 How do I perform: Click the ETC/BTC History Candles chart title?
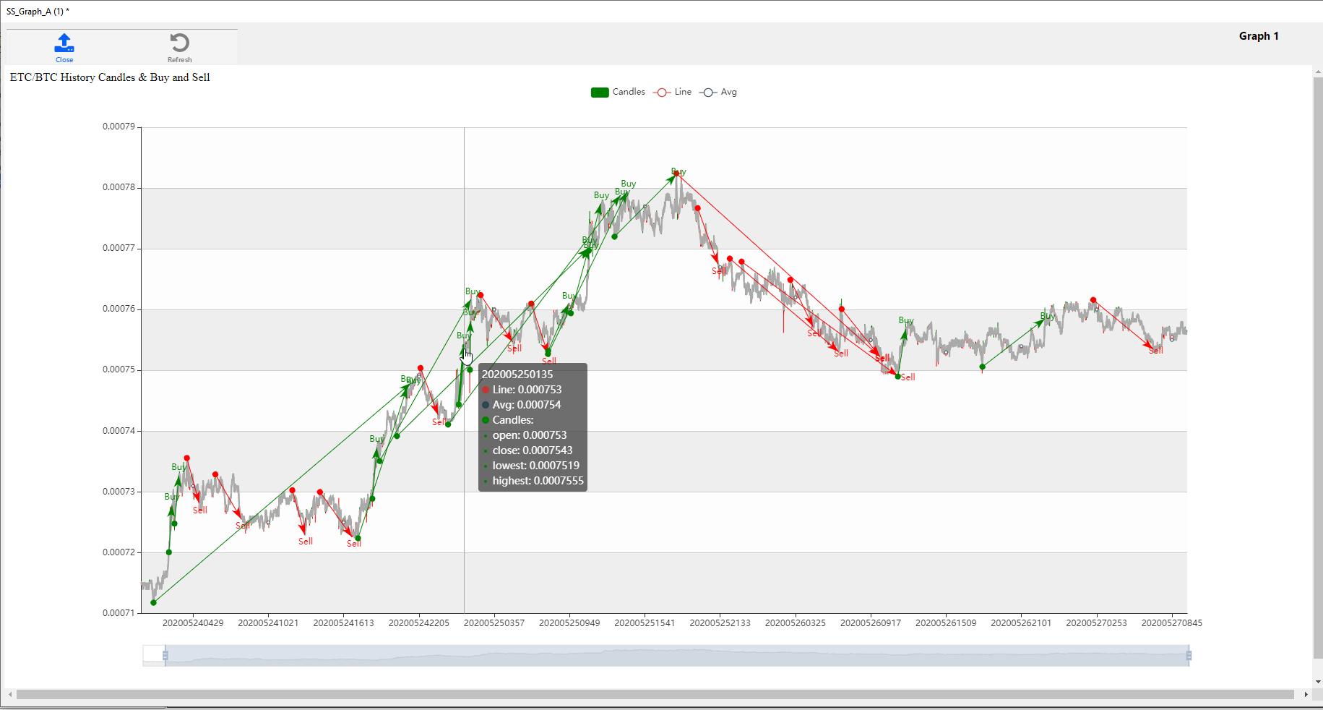click(x=110, y=77)
